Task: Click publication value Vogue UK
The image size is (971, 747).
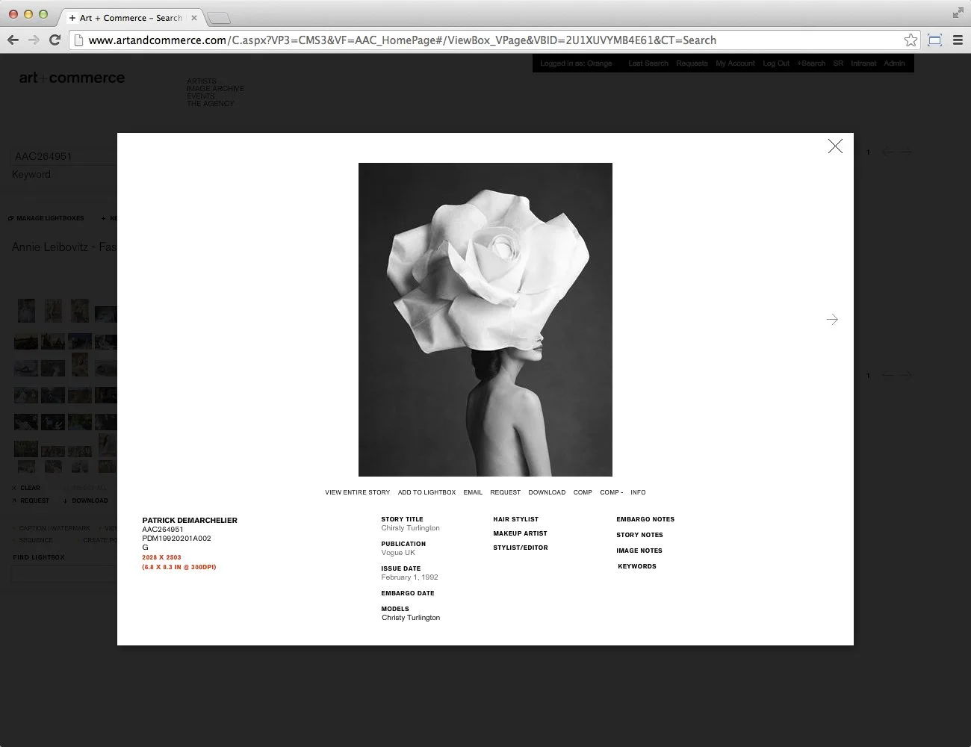Action: (398, 553)
